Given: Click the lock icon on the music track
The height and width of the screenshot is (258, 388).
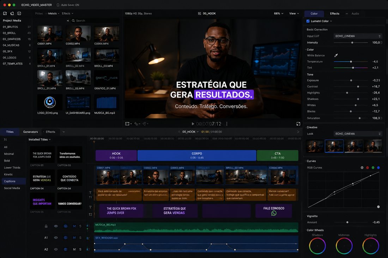Looking at the screenshot, I should [x=46, y=226].
